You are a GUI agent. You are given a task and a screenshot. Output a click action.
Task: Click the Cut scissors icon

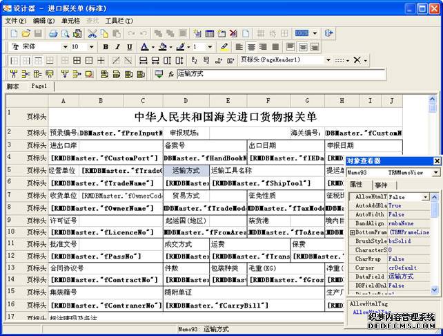(x=92, y=33)
